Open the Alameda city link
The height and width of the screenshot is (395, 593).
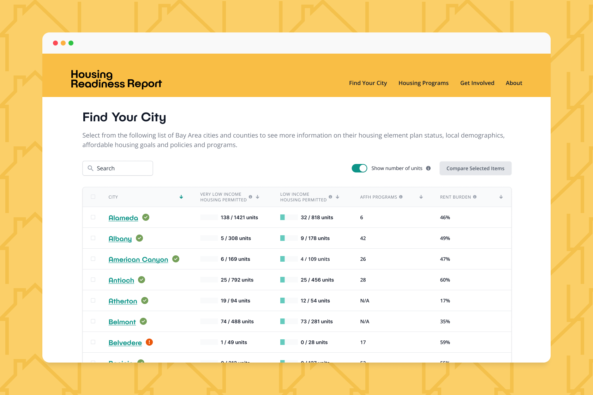[123, 218]
